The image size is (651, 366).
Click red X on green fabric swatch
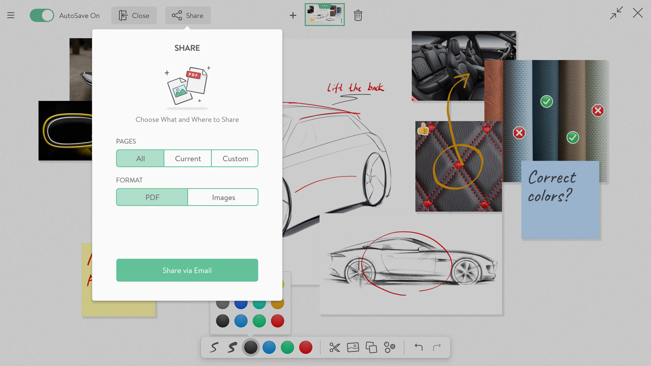[x=598, y=111]
